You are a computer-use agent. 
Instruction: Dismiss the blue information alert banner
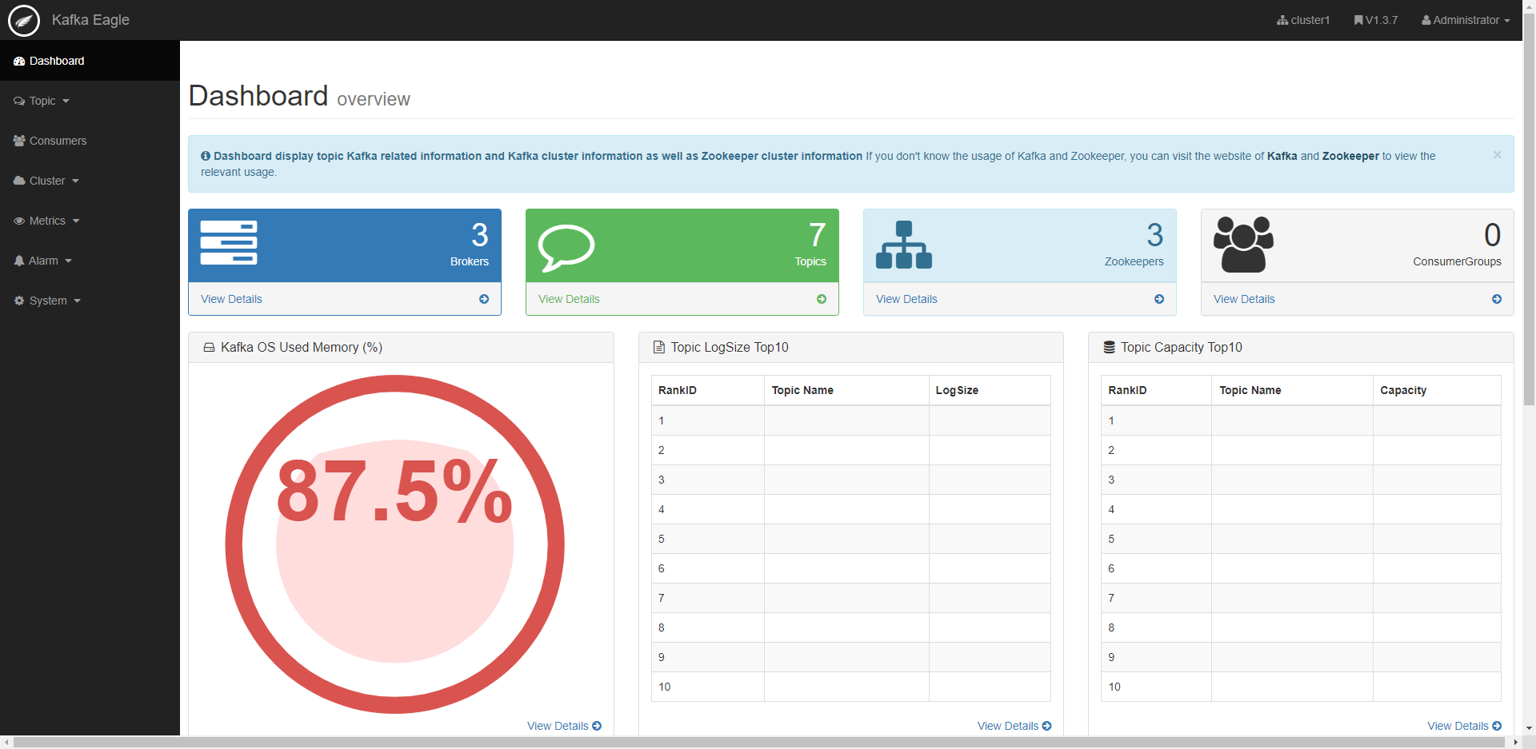pos(1497,155)
